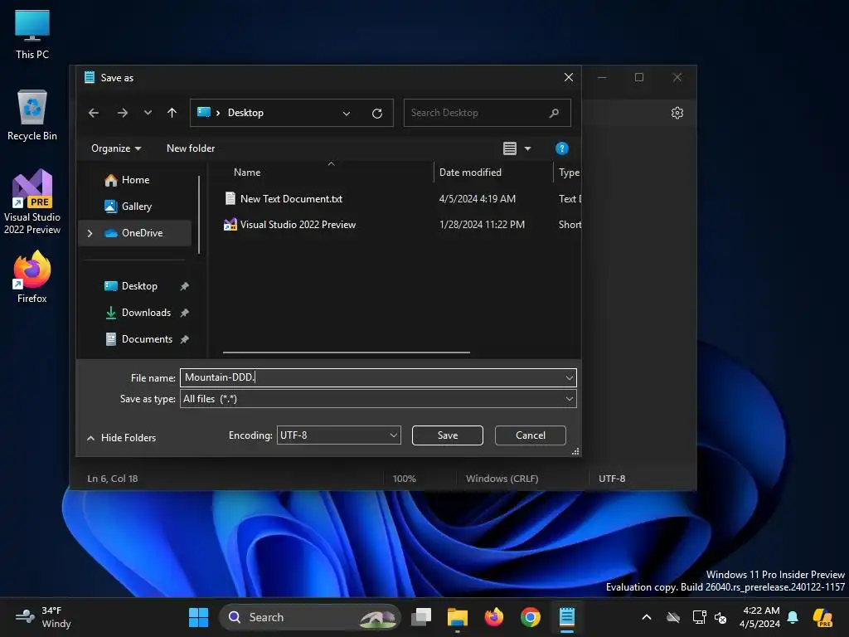The height and width of the screenshot is (637, 849).
Task: Sort files by Type column
Action: point(569,173)
